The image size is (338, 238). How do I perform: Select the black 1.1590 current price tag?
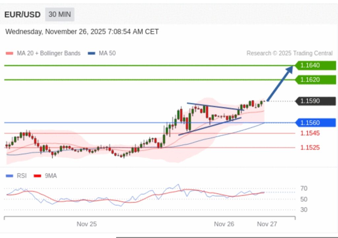315,101
